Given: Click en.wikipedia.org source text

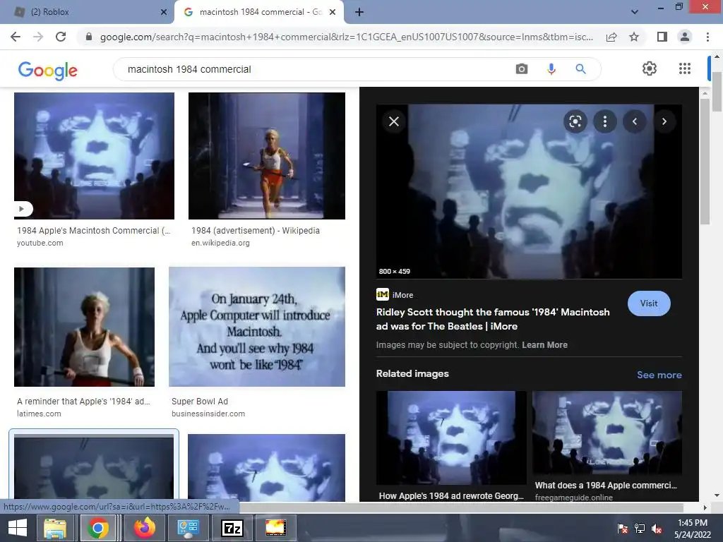Looking at the screenshot, I should [220, 243].
